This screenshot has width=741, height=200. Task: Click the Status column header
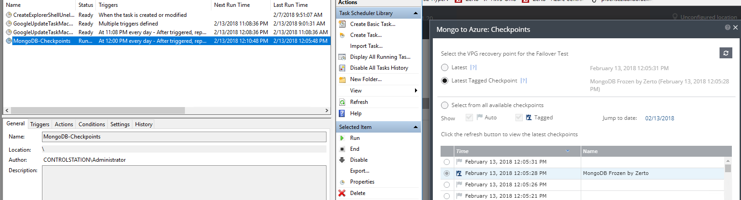(86, 5)
